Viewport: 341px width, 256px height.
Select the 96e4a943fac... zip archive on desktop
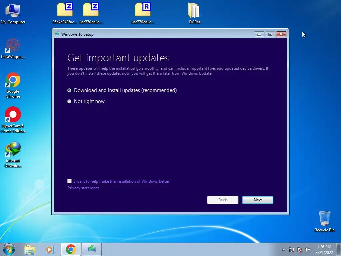click(x=65, y=13)
